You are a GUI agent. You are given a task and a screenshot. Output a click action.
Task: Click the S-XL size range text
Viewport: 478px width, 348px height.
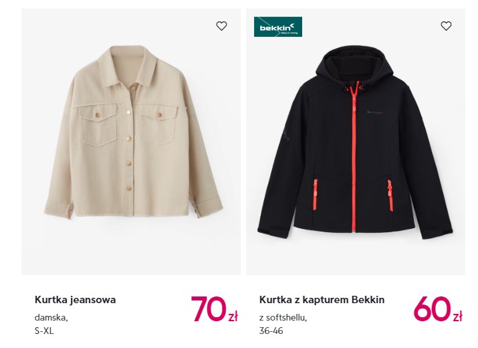44,331
